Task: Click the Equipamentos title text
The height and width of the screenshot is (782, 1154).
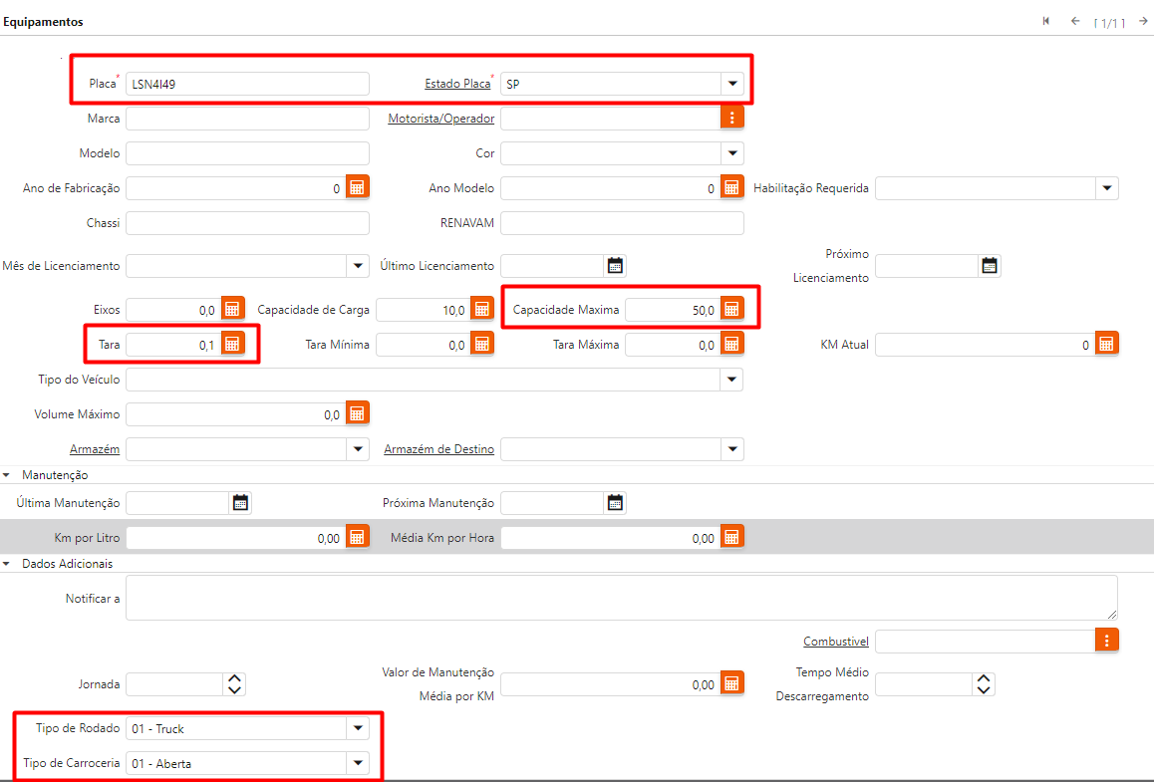Action: [x=44, y=21]
